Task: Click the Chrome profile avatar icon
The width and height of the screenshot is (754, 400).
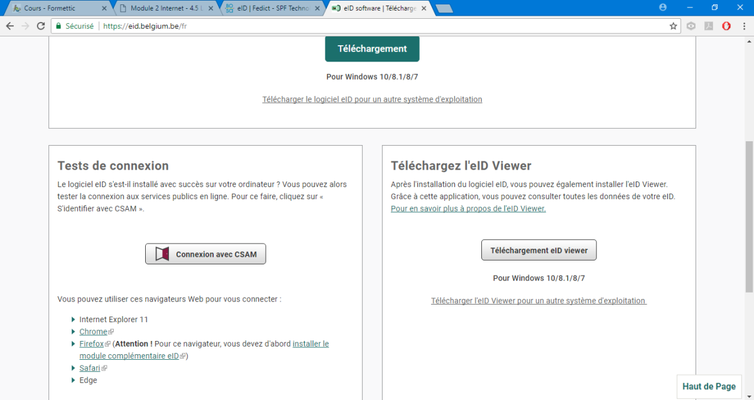Action: click(663, 8)
